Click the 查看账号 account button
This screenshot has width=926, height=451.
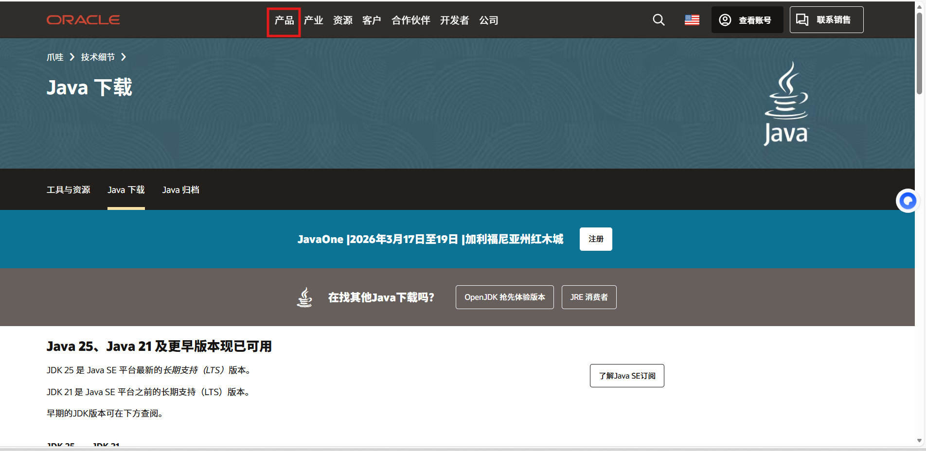point(747,20)
